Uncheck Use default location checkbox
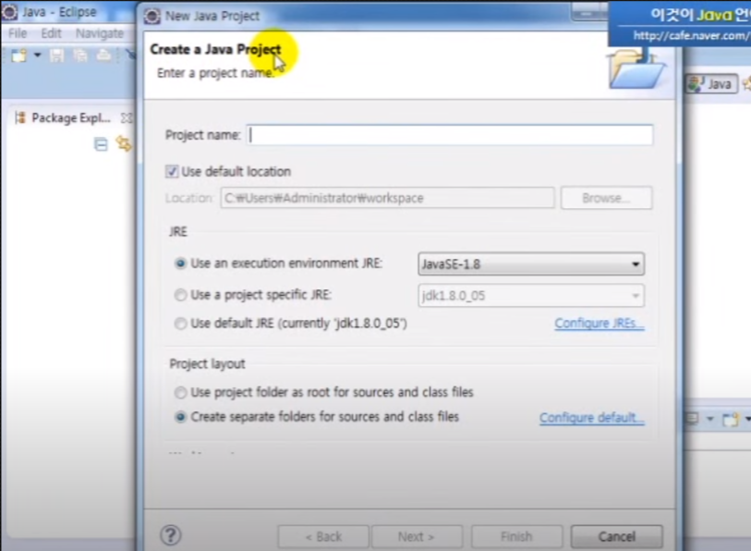The height and width of the screenshot is (551, 751). (172, 171)
